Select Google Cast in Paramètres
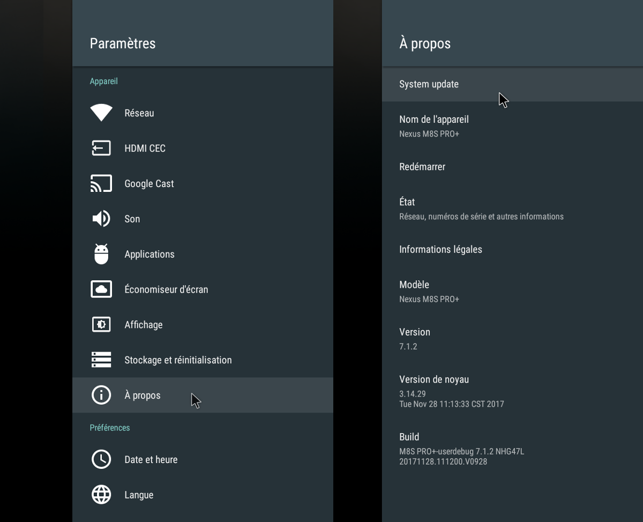 click(x=203, y=183)
